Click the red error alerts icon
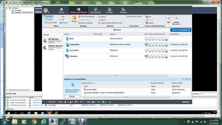Image resolution: width=222 pixels, height=125 pixels. pos(65,102)
